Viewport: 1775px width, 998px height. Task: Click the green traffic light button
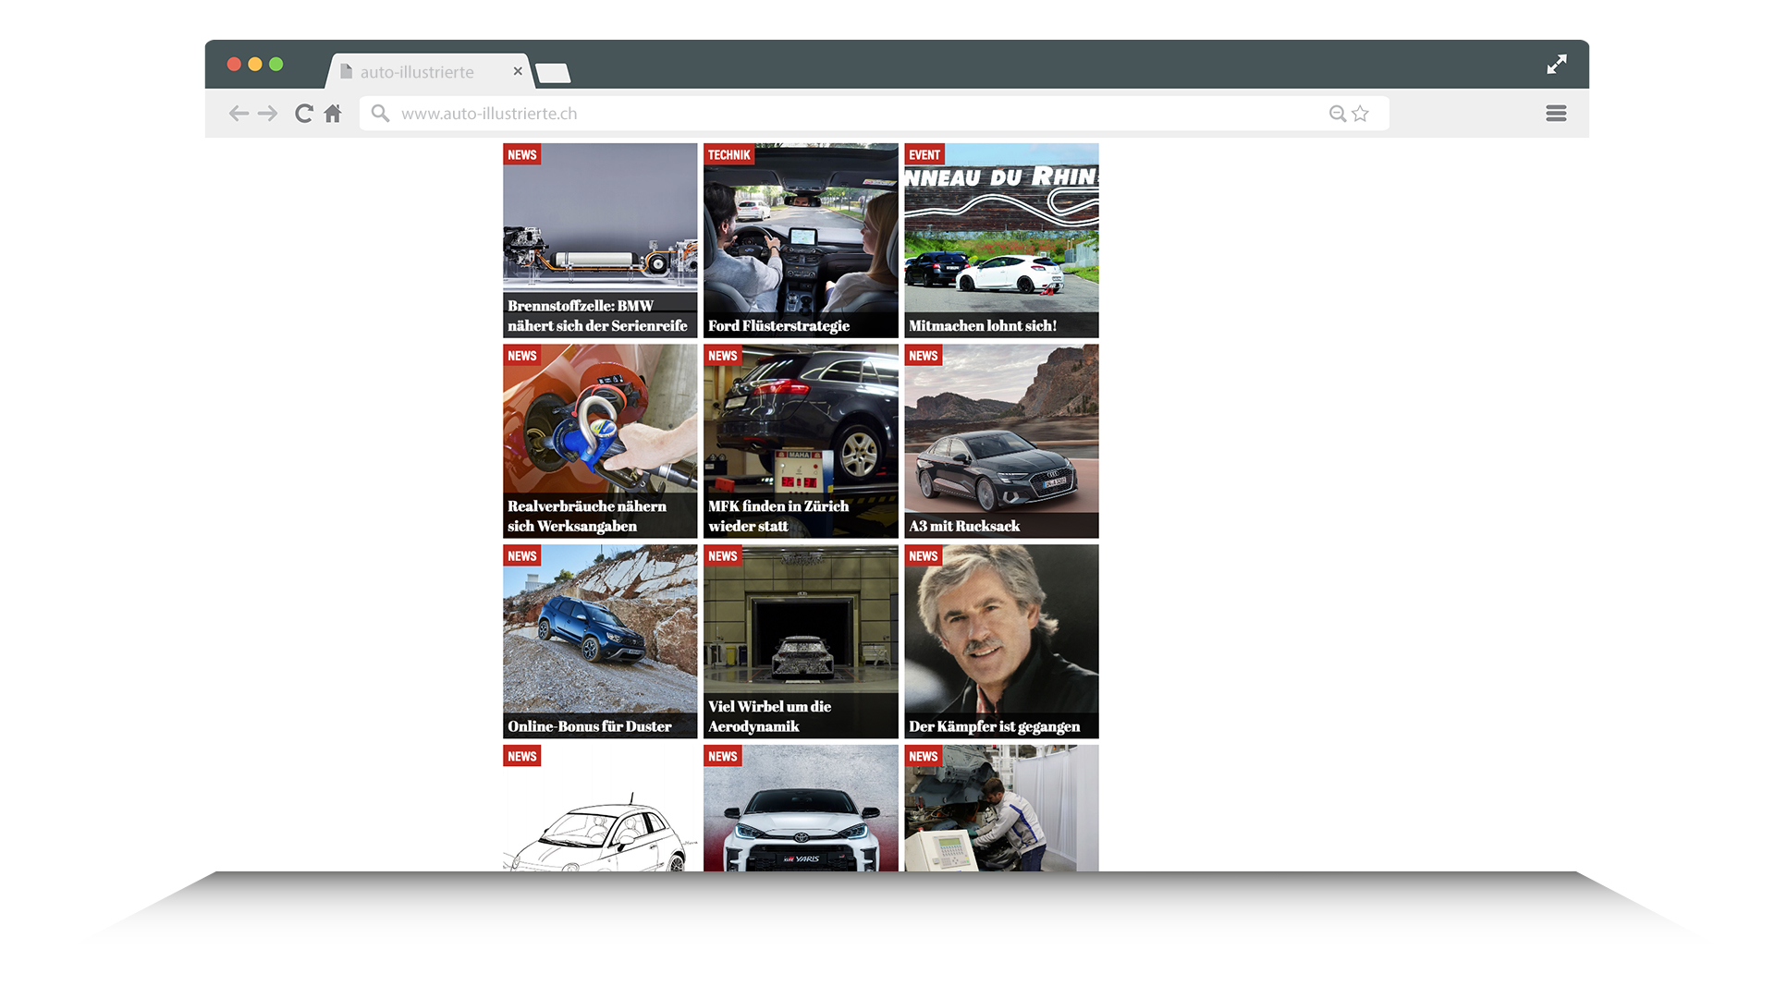tap(275, 64)
